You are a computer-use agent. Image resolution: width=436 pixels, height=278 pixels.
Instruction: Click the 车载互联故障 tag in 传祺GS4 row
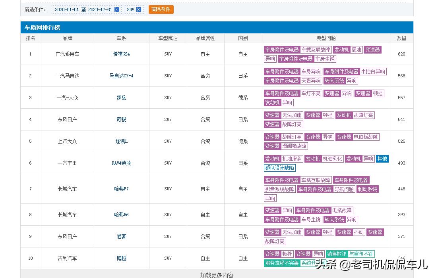(316, 50)
